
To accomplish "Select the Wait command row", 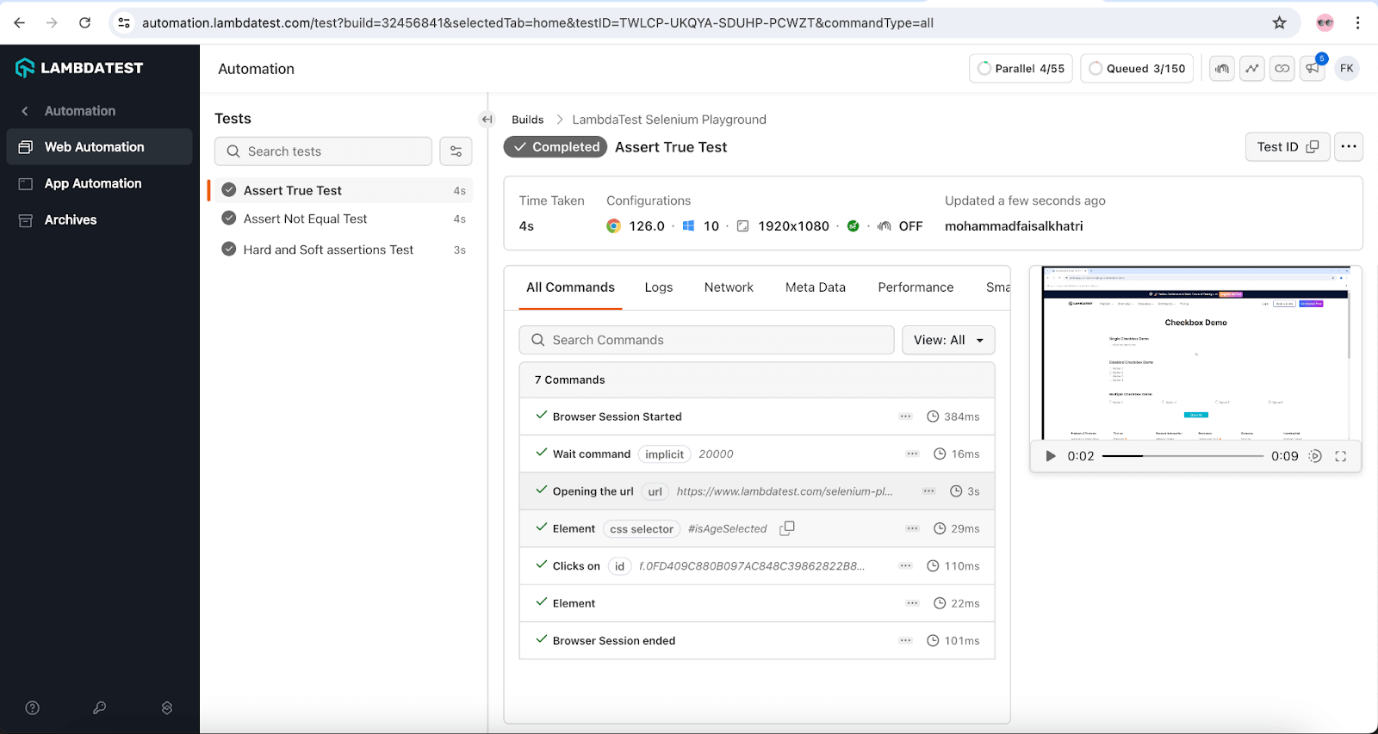I will point(757,453).
